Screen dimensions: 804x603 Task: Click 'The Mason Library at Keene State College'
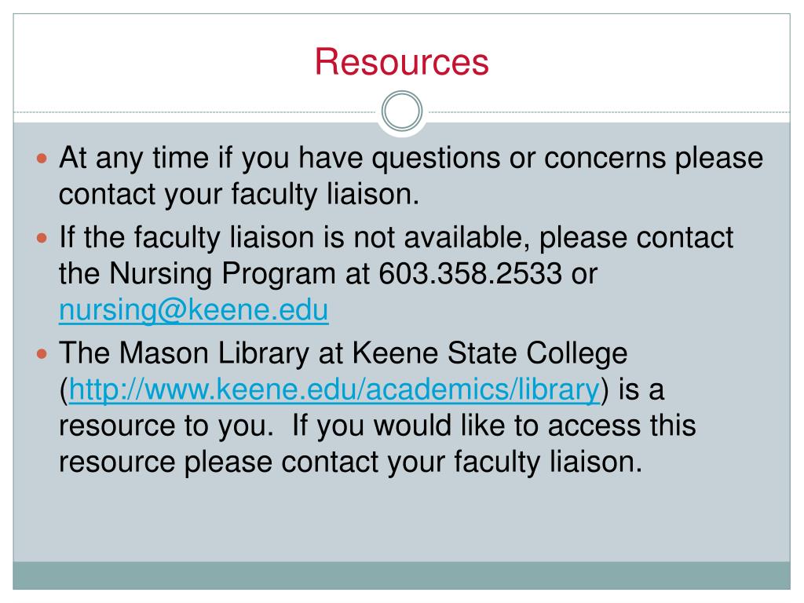(343, 353)
